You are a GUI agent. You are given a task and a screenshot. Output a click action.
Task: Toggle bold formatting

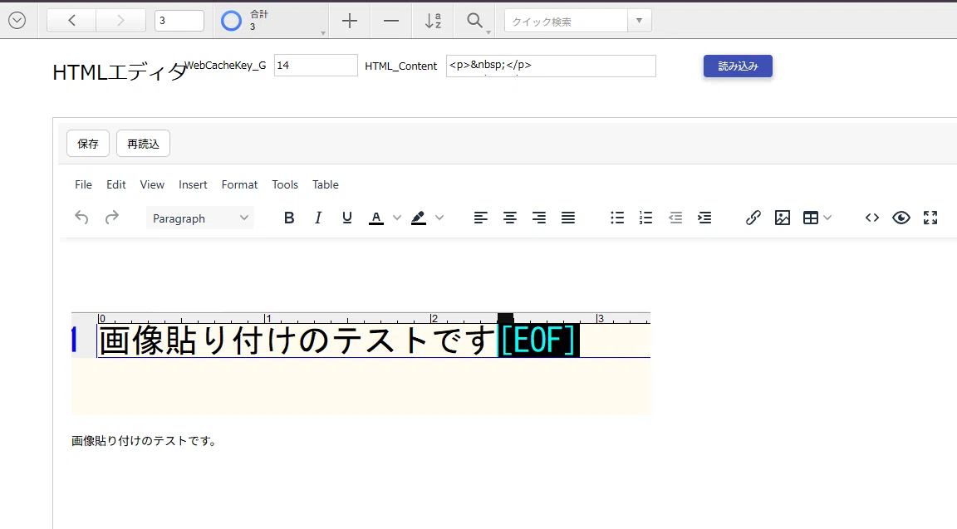click(x=289, y=218)
